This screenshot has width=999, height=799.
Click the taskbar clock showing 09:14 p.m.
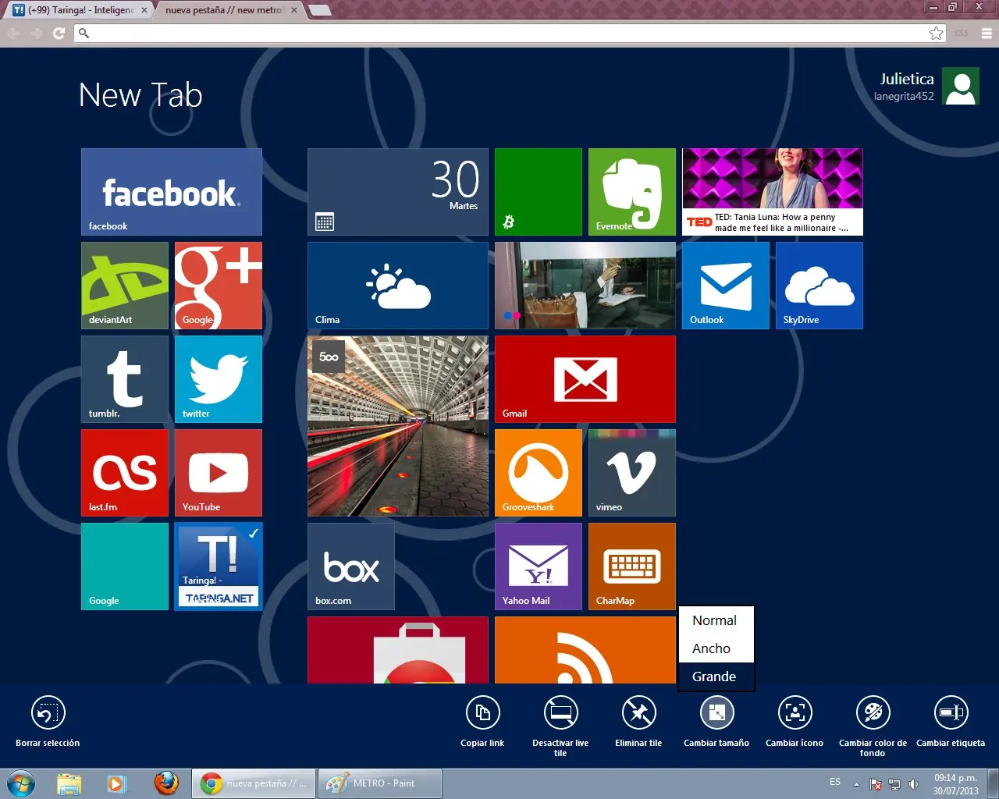[955, 784]
